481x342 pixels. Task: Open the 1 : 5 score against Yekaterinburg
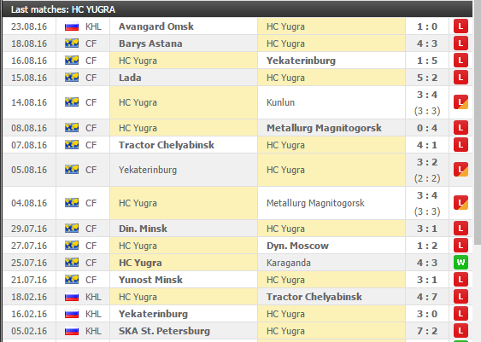[426, 61]
